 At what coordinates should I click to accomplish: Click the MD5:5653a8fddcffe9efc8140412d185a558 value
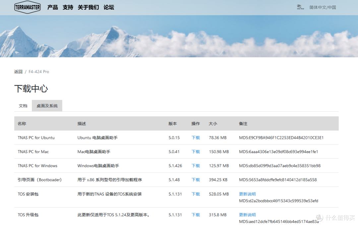tap(278, 180)
